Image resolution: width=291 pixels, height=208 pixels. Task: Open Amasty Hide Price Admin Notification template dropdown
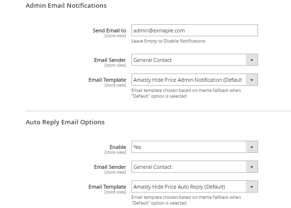[189, 80]
